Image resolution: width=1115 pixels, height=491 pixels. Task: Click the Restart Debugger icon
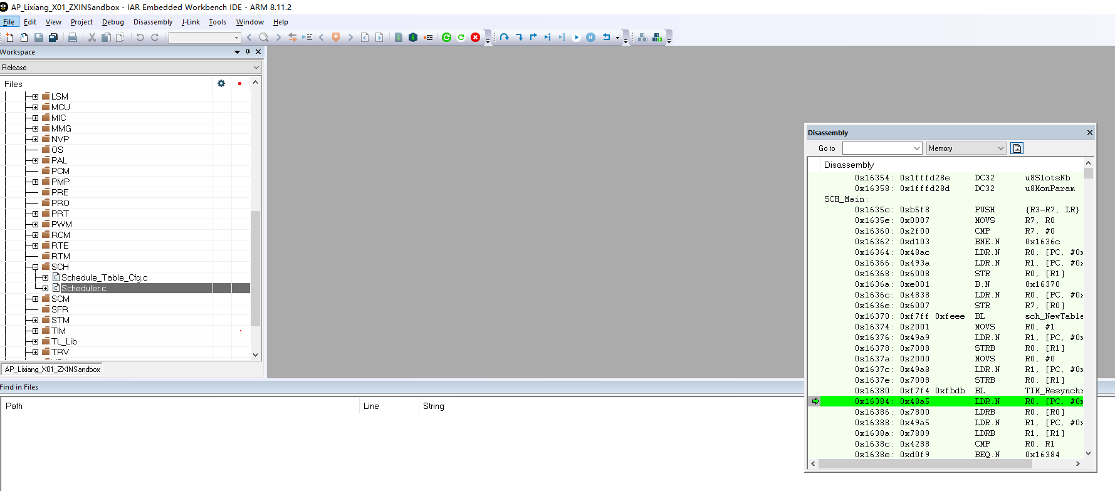click(461, 38)
